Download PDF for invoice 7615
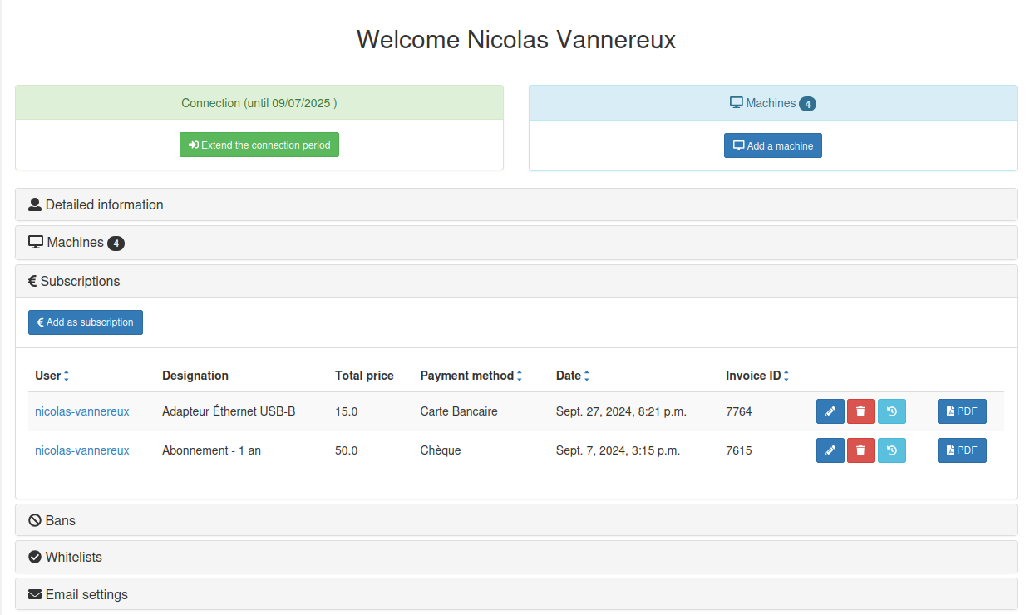This screenshot has height=615, width=1030. (x=961, y=450)
